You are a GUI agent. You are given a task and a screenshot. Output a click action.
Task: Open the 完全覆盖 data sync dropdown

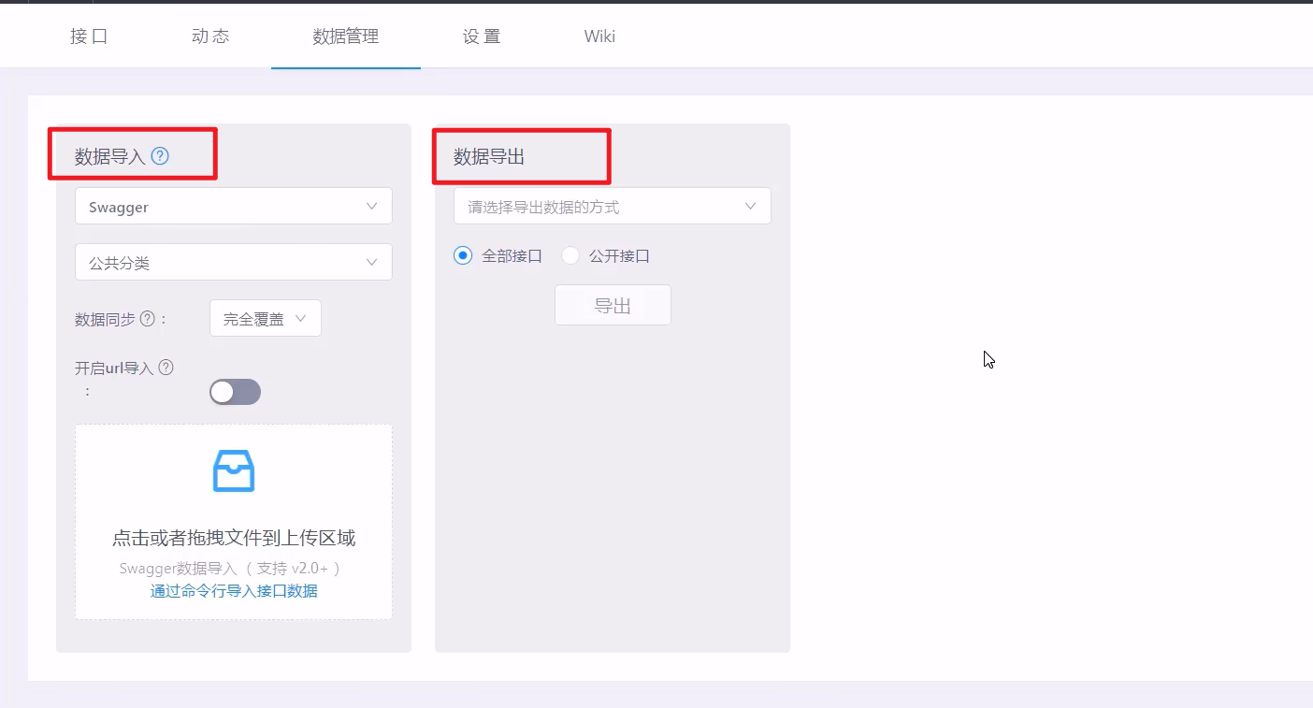(x=266, y=319)
